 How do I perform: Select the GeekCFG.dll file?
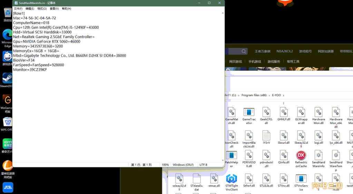pyautogui.click(x=266, y=116)
